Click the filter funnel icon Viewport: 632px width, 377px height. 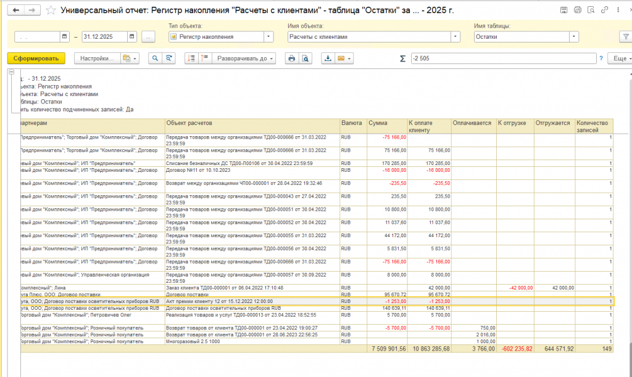(625, 37)
